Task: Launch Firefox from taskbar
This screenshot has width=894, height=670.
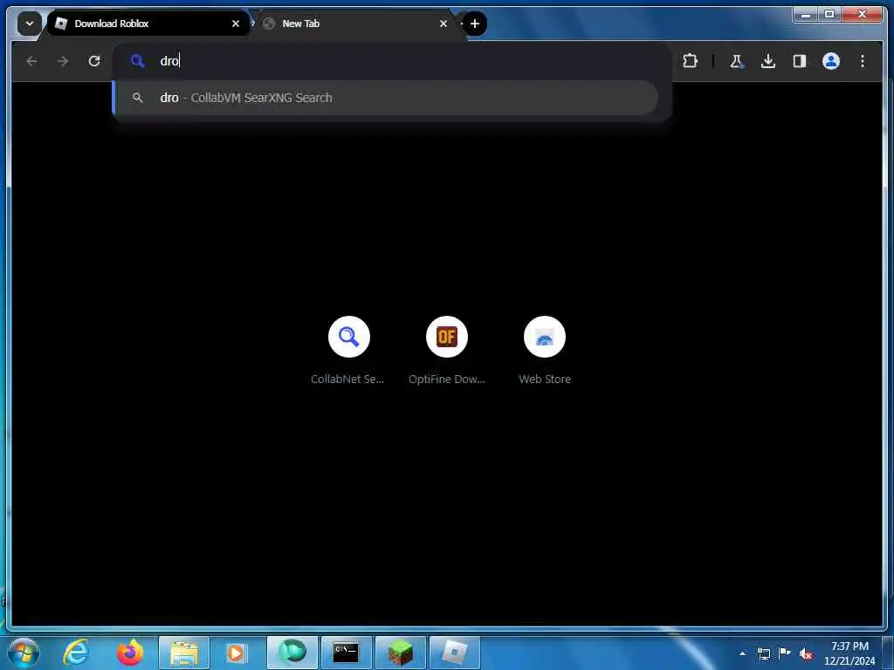Action: tap(130, 653)
